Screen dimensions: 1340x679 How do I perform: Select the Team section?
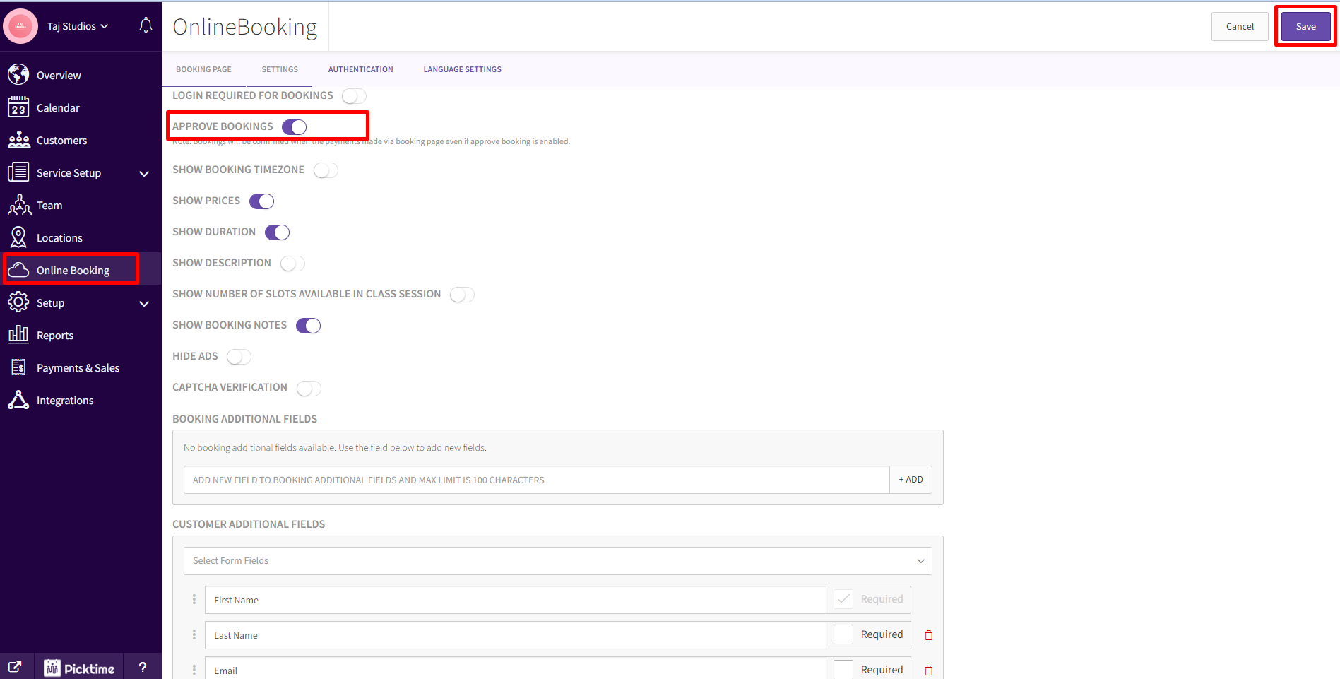point(49,205)
